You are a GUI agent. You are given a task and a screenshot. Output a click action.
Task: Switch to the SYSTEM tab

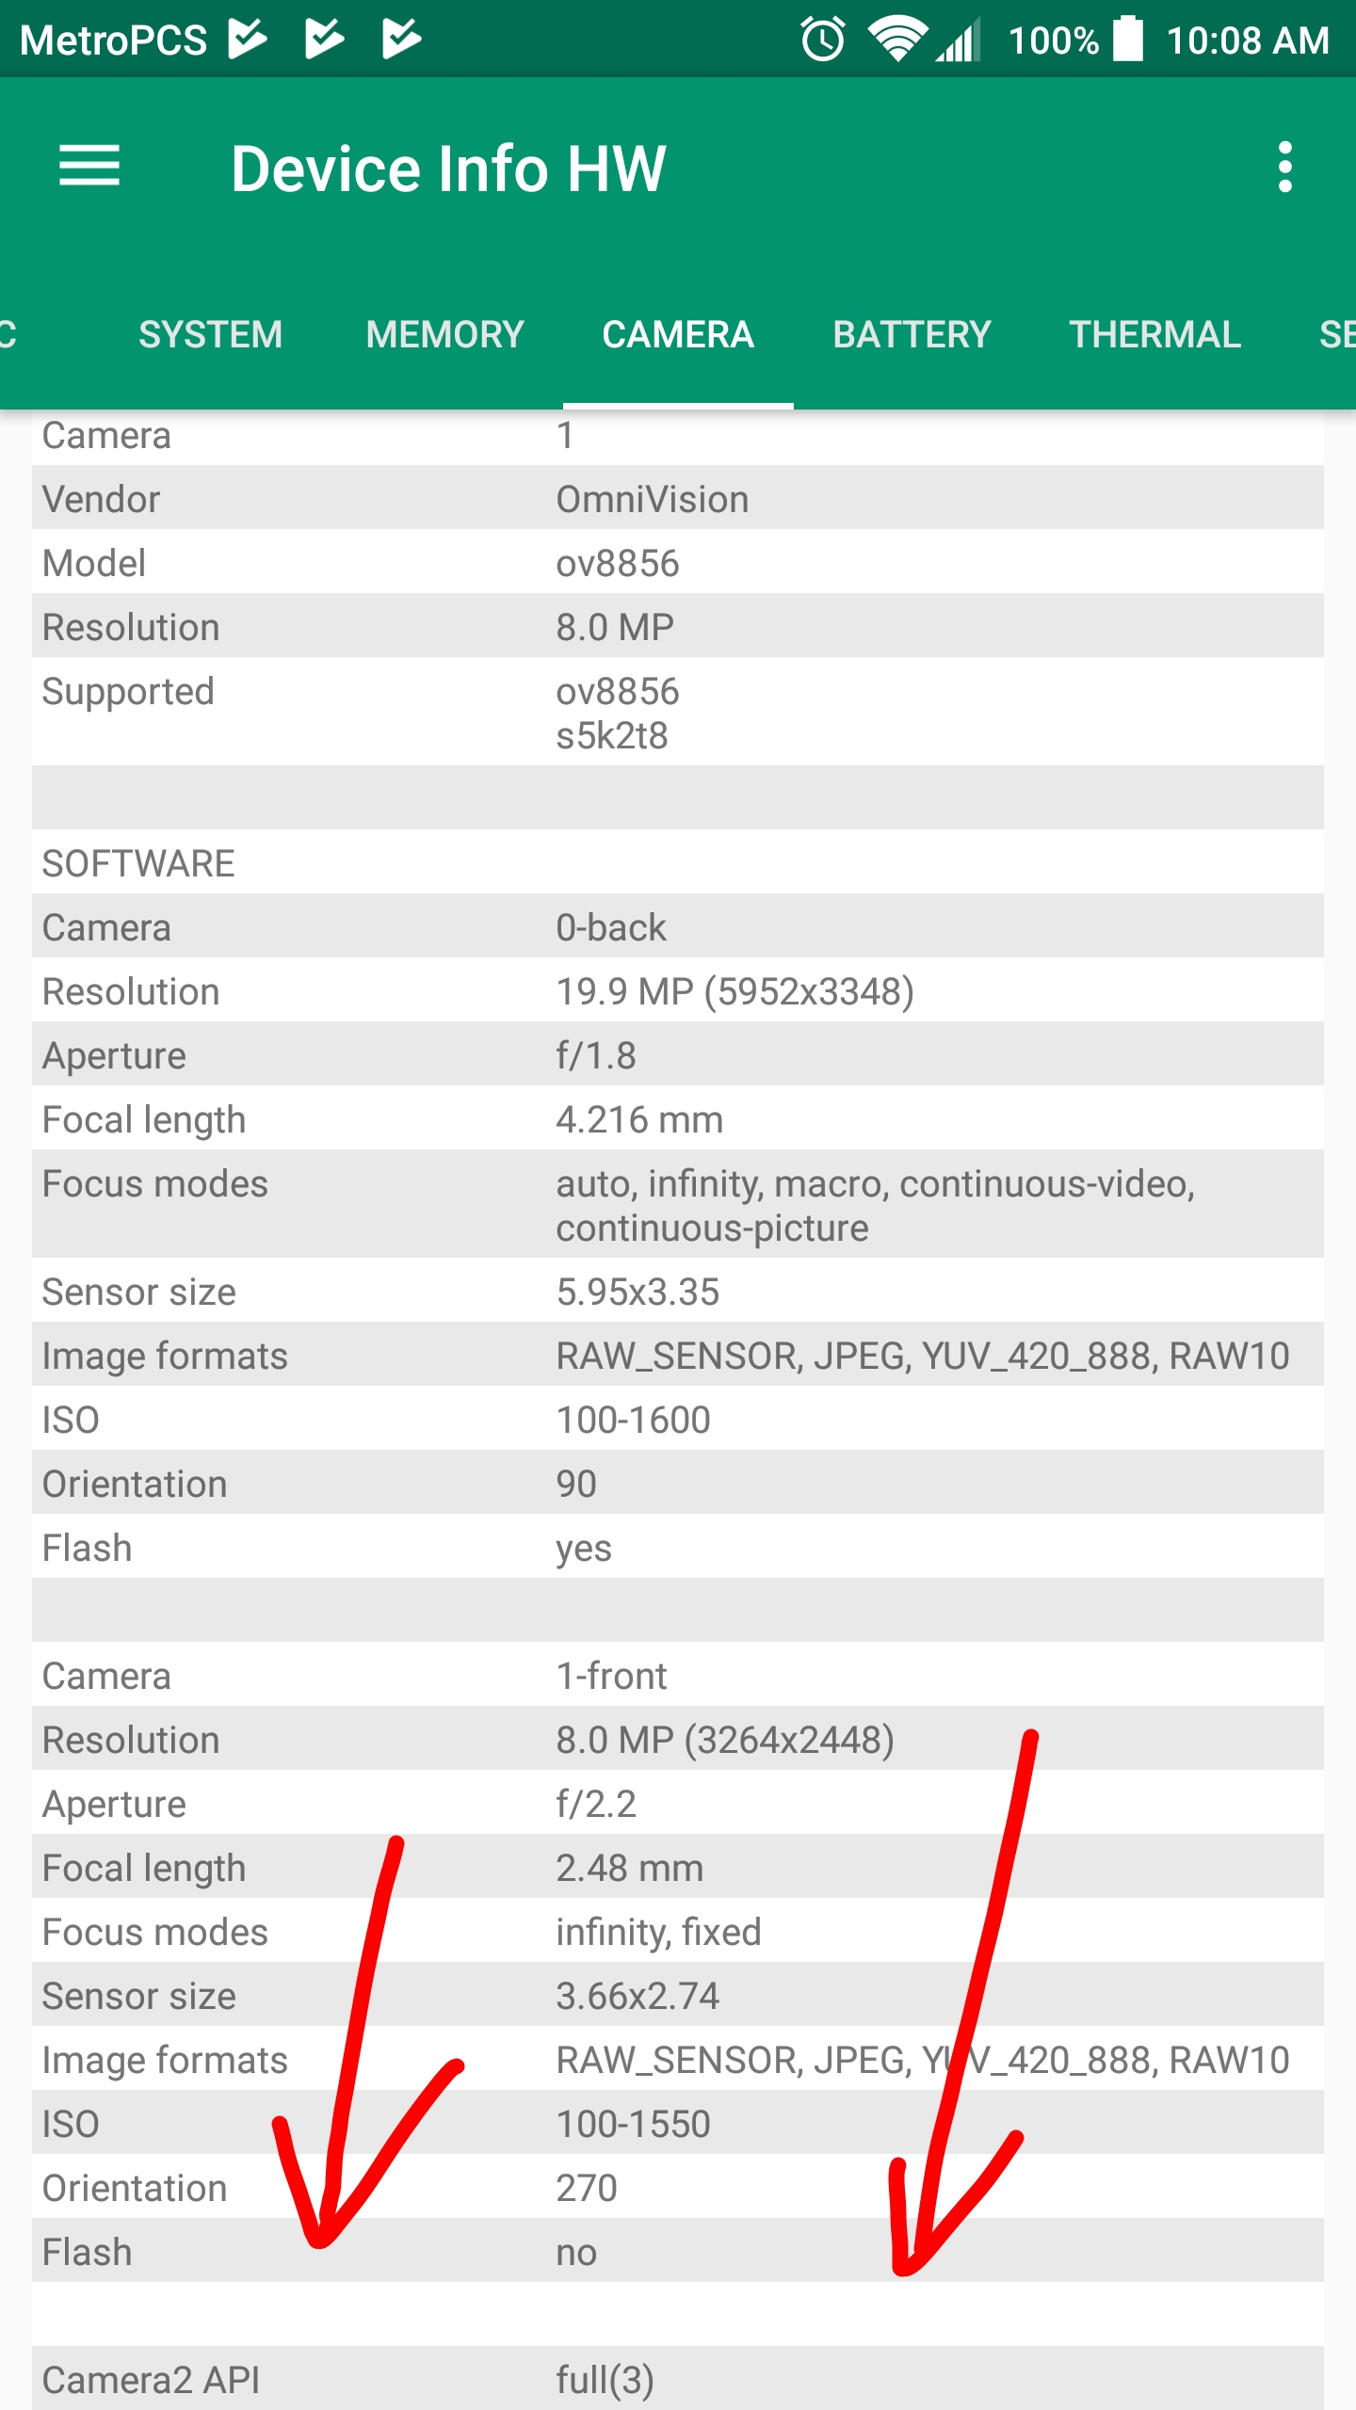click(x=211, y=335)
